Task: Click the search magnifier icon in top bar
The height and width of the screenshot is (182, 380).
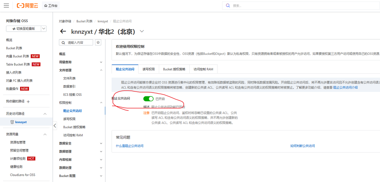Action: pyautogui.click(x=228, y=6)
